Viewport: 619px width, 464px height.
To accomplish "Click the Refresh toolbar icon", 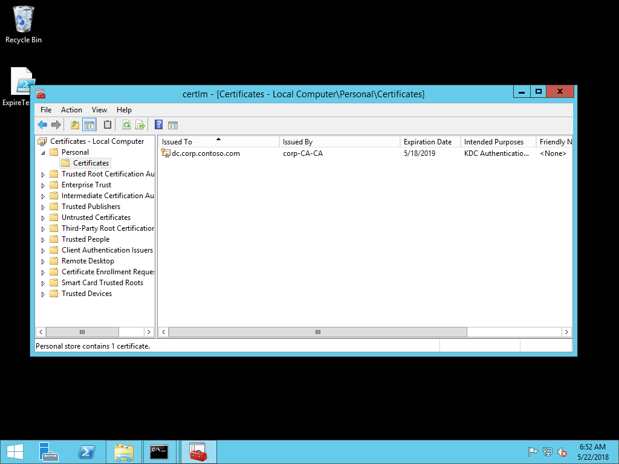I will pyautogui.click(x=126, y=124).
